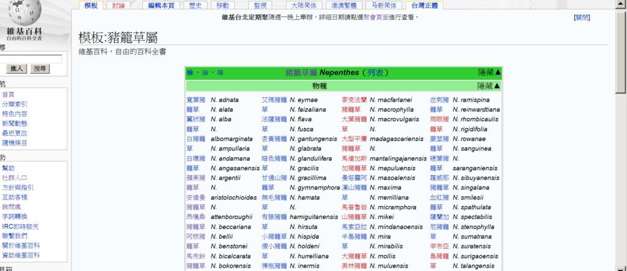Dismiss the notice via 關閉 link

[582, 18]
